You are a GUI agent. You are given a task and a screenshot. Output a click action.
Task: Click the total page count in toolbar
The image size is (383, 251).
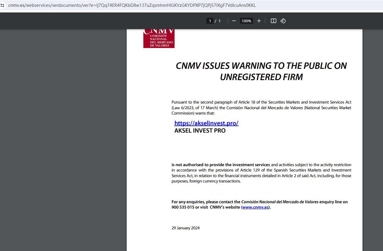coord(219,21)
